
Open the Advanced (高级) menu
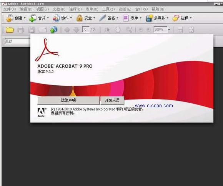(125, 9)
